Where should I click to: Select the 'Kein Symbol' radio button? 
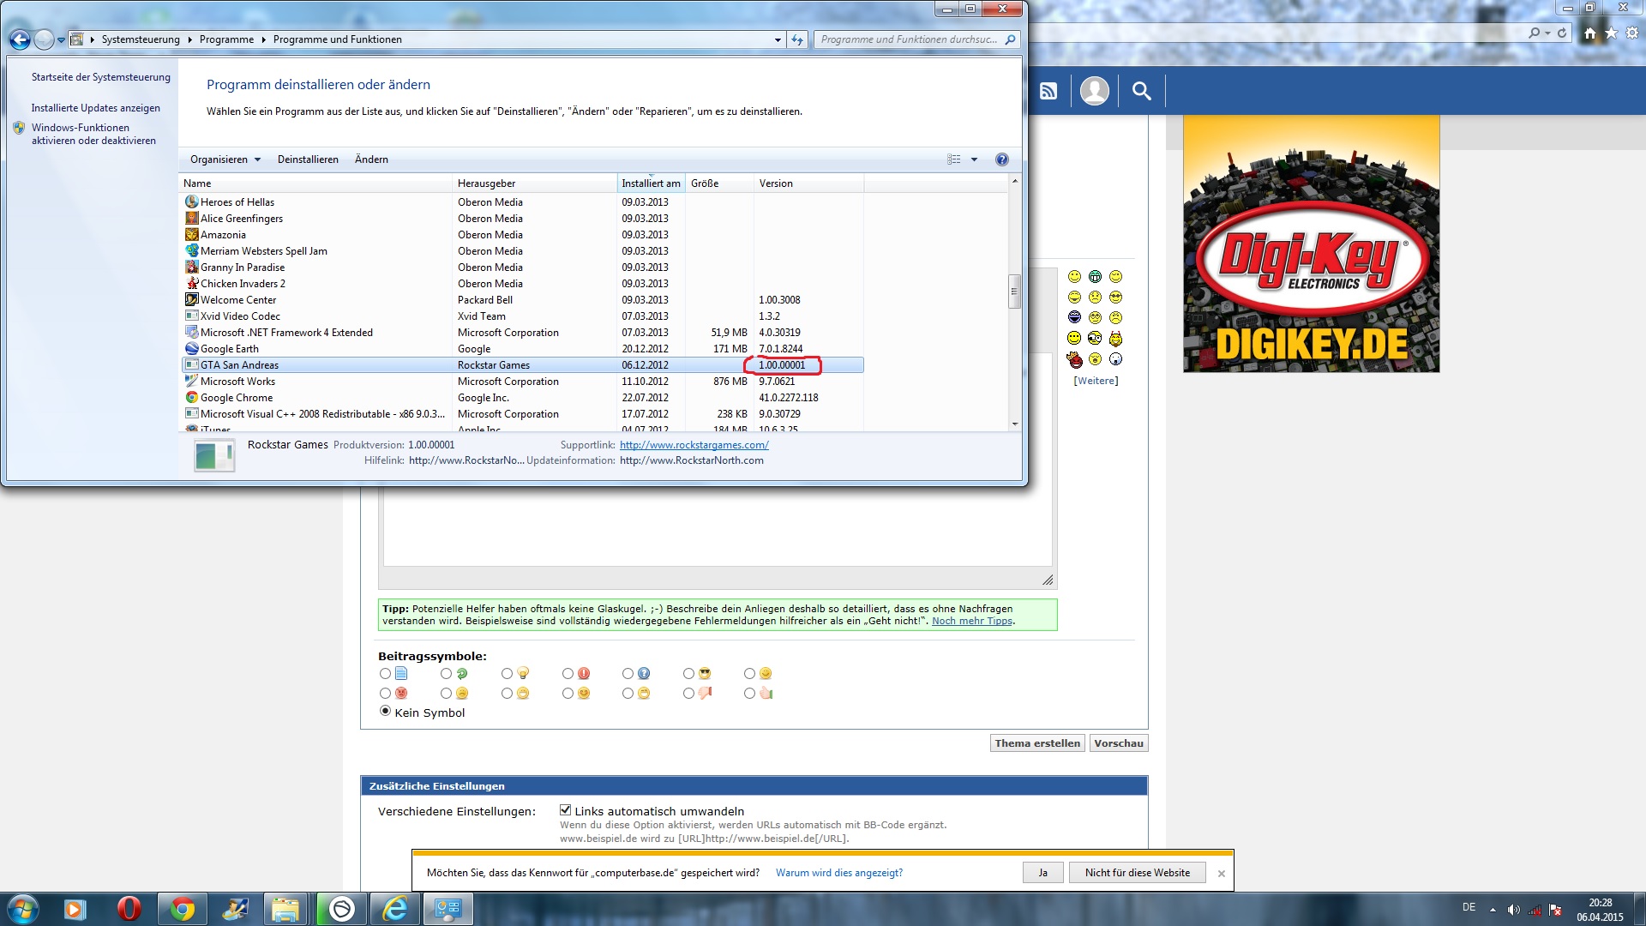point(385,712)
